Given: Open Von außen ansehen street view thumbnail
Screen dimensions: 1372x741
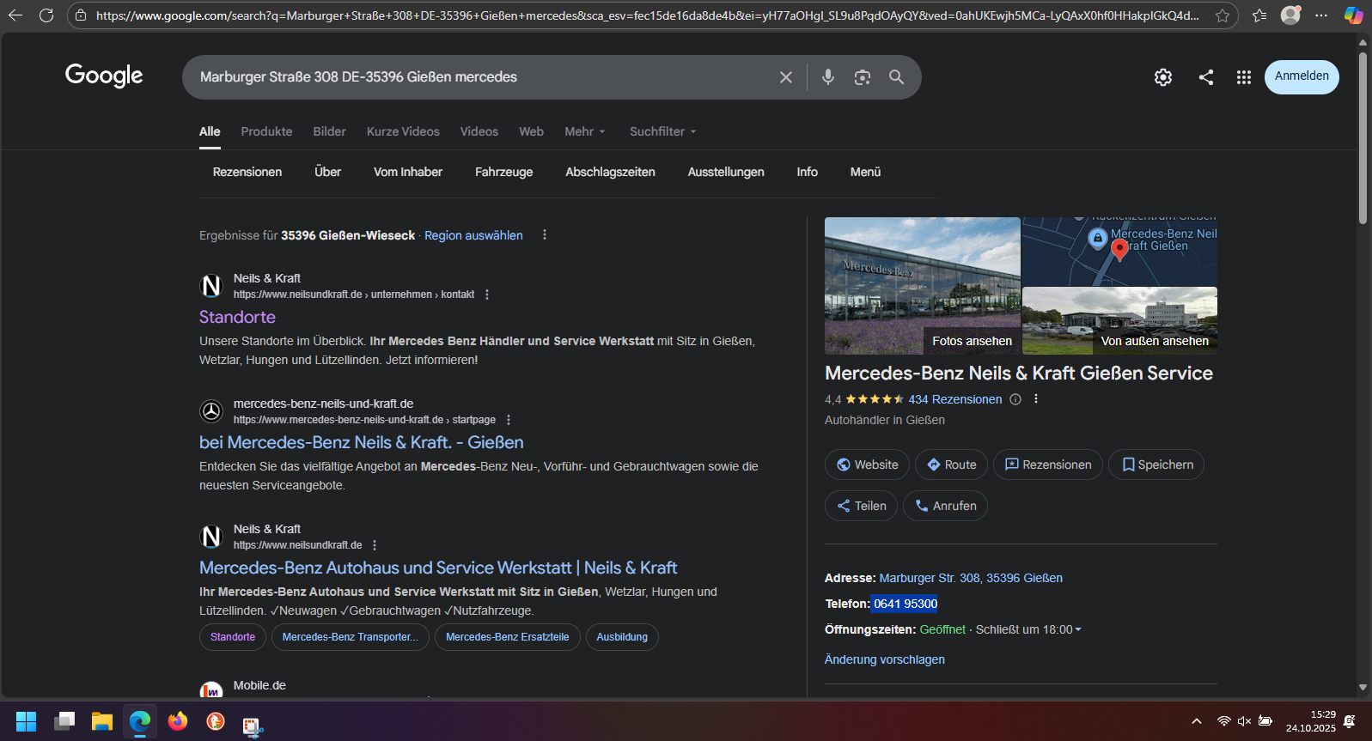Looking at the screenshot, I should (x=1119, y=321).
